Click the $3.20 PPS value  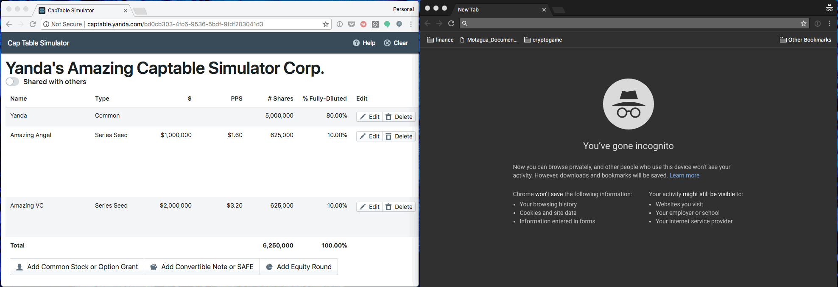tap(235, 205)
